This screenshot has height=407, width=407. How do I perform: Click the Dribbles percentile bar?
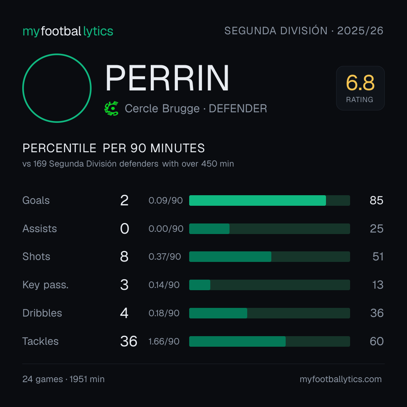point(269,313)
